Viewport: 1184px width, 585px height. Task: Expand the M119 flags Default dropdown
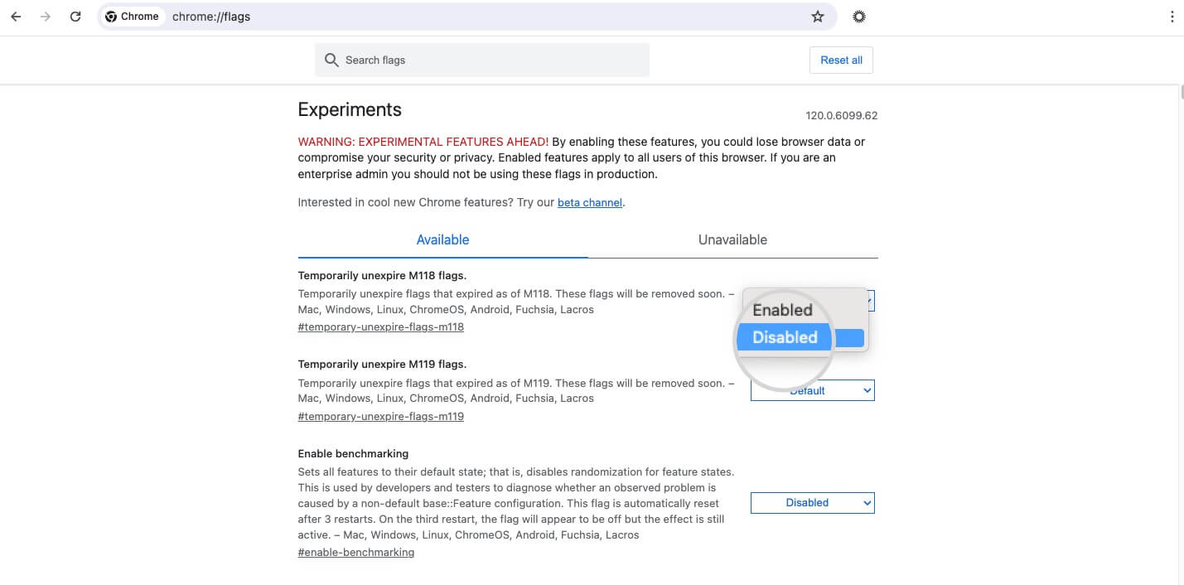813,390
